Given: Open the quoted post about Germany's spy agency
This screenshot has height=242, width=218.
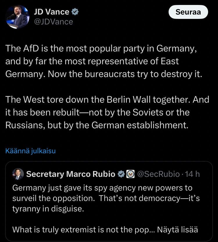Looking at the screenshot, I should pyautogui.click(x=109, y=201).
